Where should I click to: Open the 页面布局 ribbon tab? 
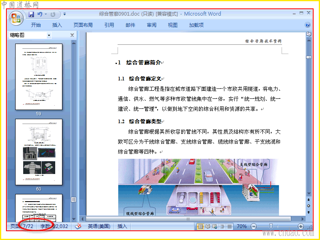[x=83, y=25]
